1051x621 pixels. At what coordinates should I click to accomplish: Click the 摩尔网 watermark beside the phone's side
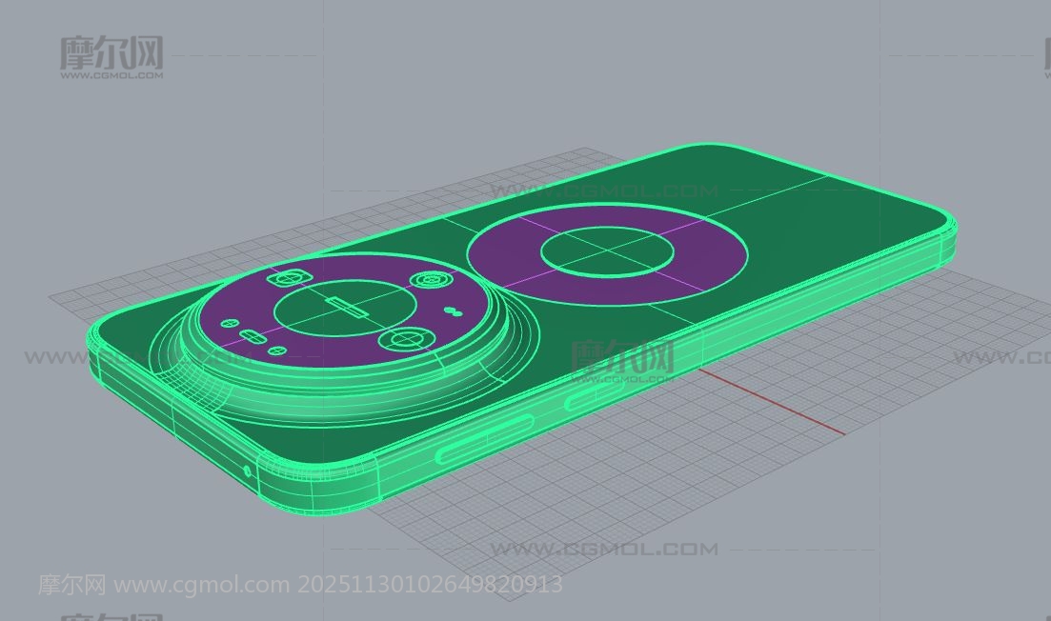621,357
